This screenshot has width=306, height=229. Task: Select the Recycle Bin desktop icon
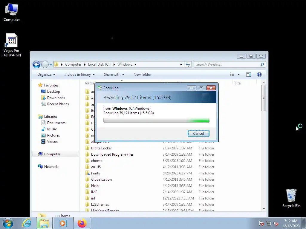pyautogui.click(x=291, y=198)
